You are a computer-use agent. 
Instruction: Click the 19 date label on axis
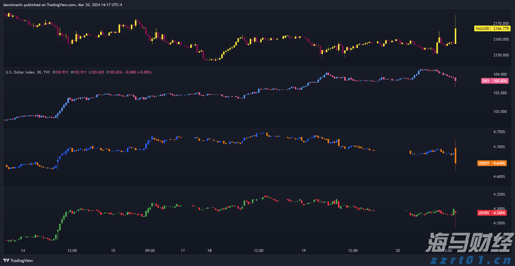(x=303, y=251)
